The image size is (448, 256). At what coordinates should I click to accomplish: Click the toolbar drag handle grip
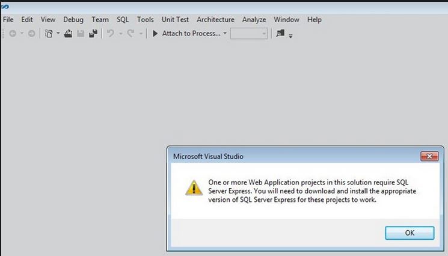coord(3,34)
